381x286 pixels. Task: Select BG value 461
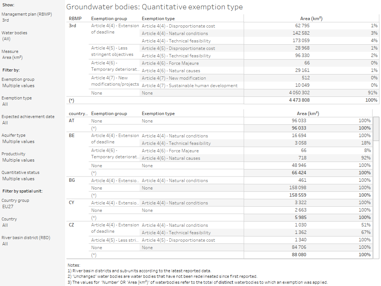click(302, 180)
